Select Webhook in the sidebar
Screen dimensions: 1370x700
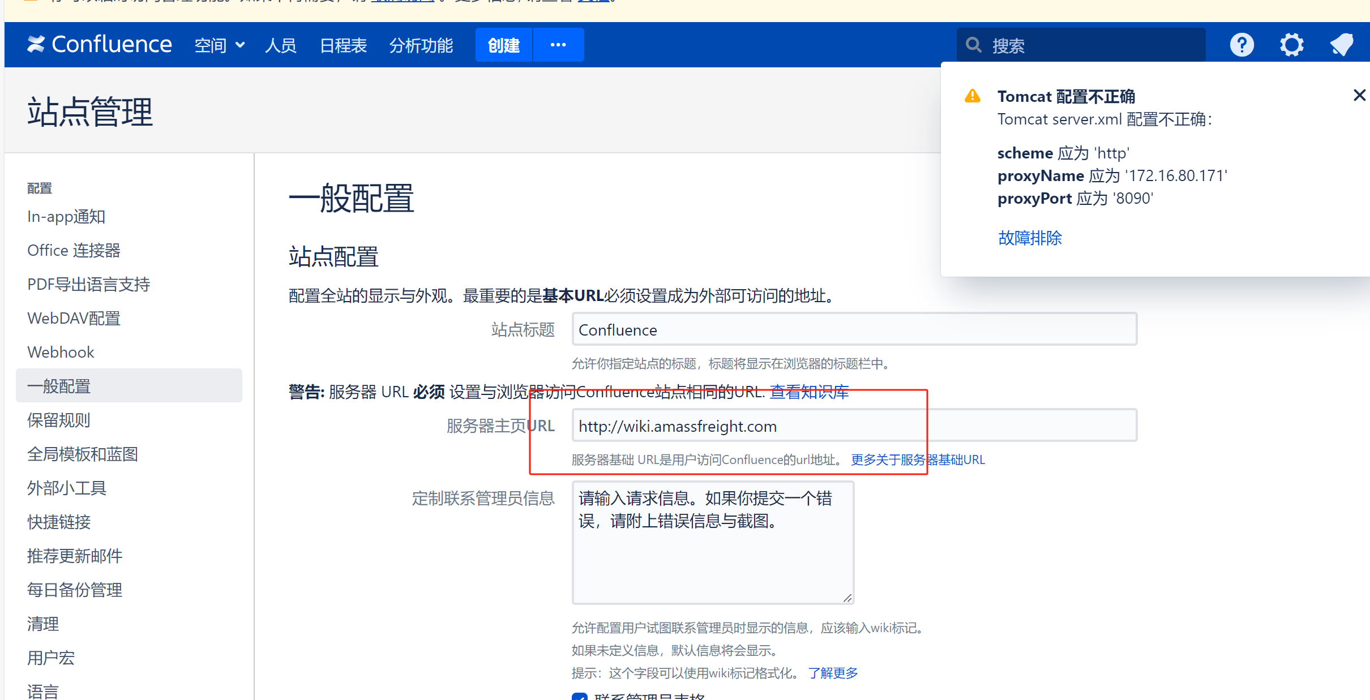tap(61, 353)
